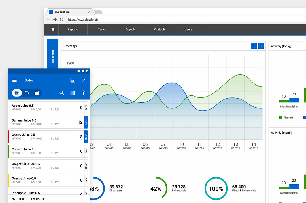
Task: Open the Orders qty info button
Action: click(254, 46)
